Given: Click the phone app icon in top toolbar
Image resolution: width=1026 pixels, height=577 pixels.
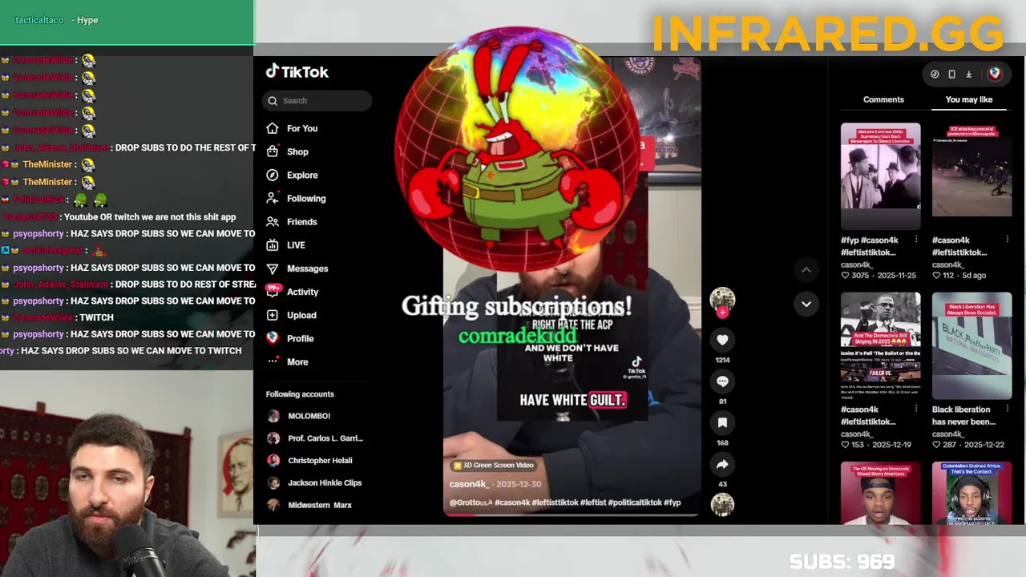Looking at the screenshot, I should [x=951, y=74].
